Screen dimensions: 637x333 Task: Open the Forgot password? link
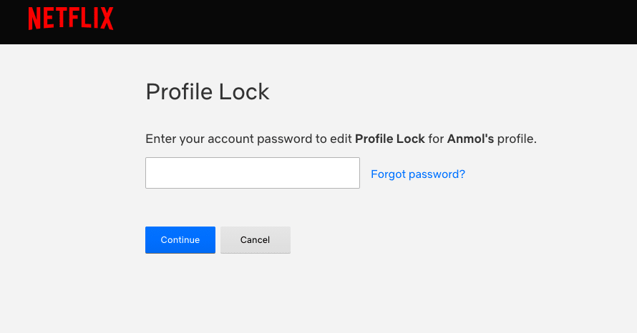click(417, 174)
